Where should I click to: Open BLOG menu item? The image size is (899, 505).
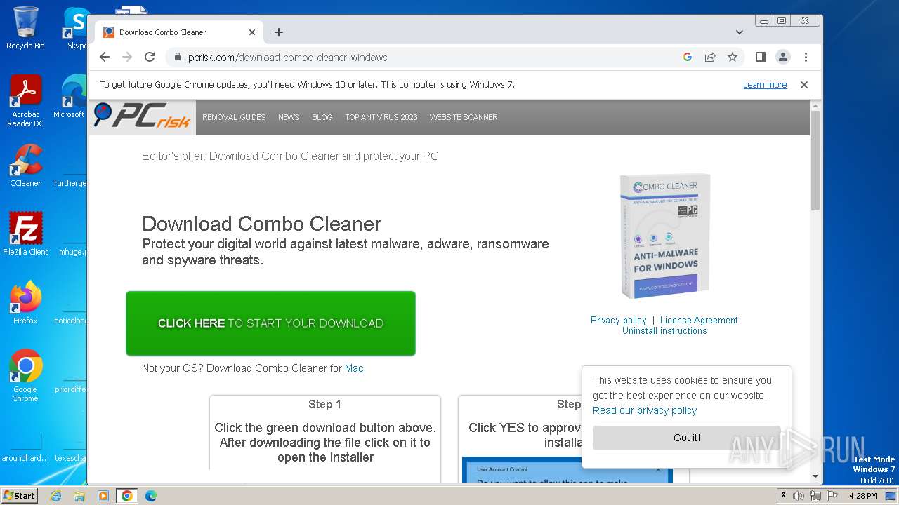click(322, 117)
